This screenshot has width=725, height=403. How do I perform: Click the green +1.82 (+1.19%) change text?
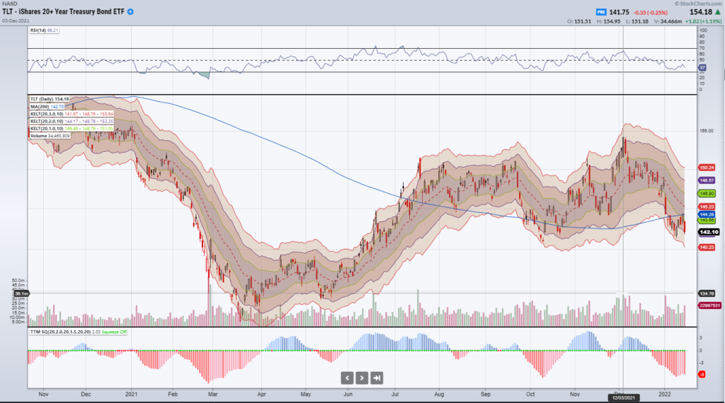coord(703,21)
